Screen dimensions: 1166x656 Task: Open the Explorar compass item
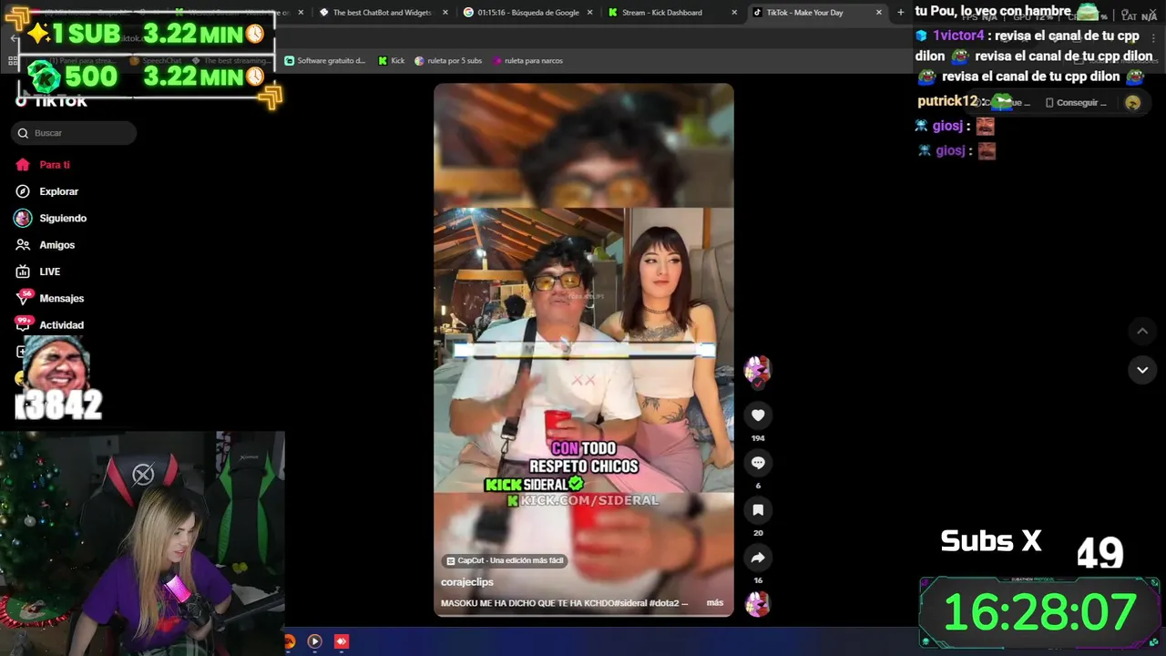47,191
